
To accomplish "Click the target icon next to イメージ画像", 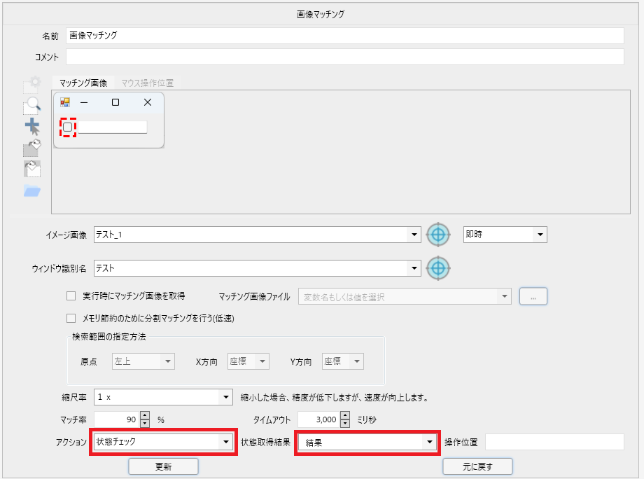I will (438, 235).
